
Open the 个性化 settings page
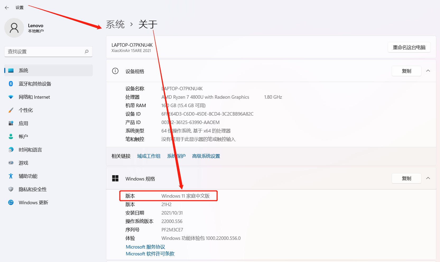pyautogui.click(x=48, y=110)
